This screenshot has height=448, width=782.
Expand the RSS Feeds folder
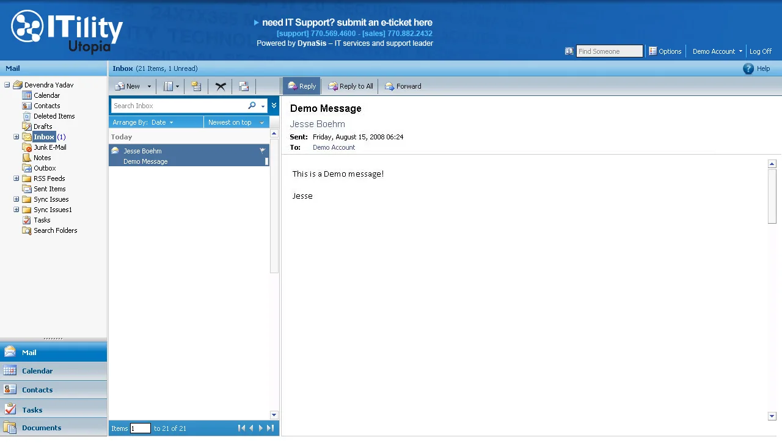click(16, 178)
